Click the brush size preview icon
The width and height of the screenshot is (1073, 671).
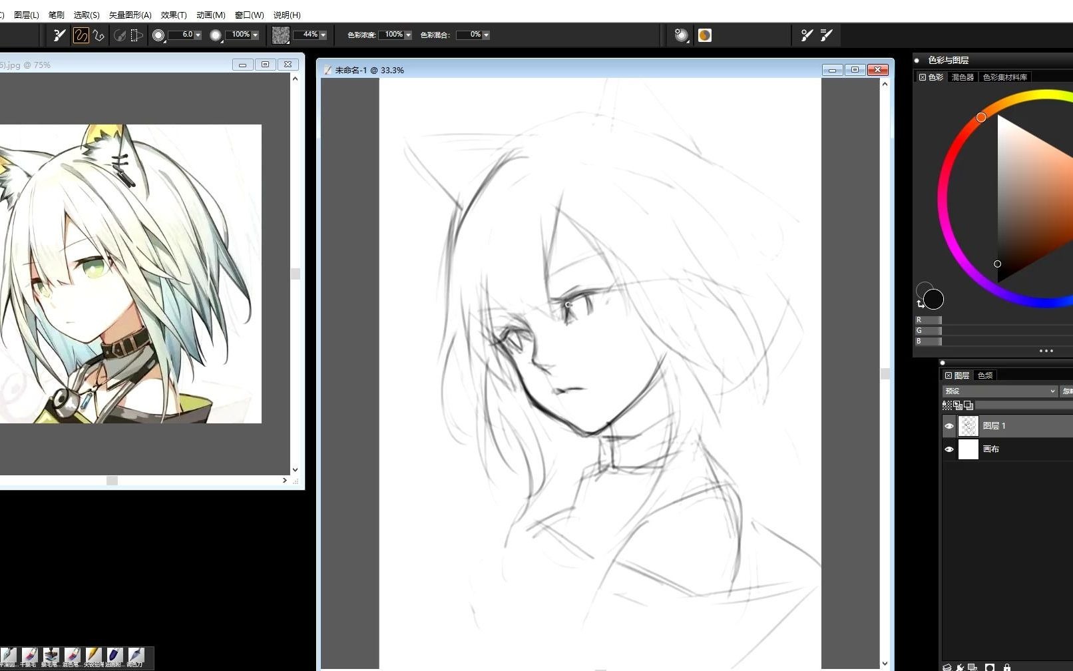[158, 35]
